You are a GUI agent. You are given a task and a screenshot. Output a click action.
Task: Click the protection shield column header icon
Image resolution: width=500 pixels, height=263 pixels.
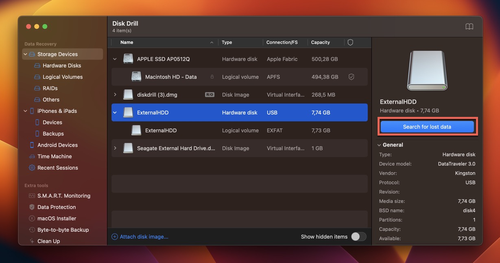(x=350, y=42)
